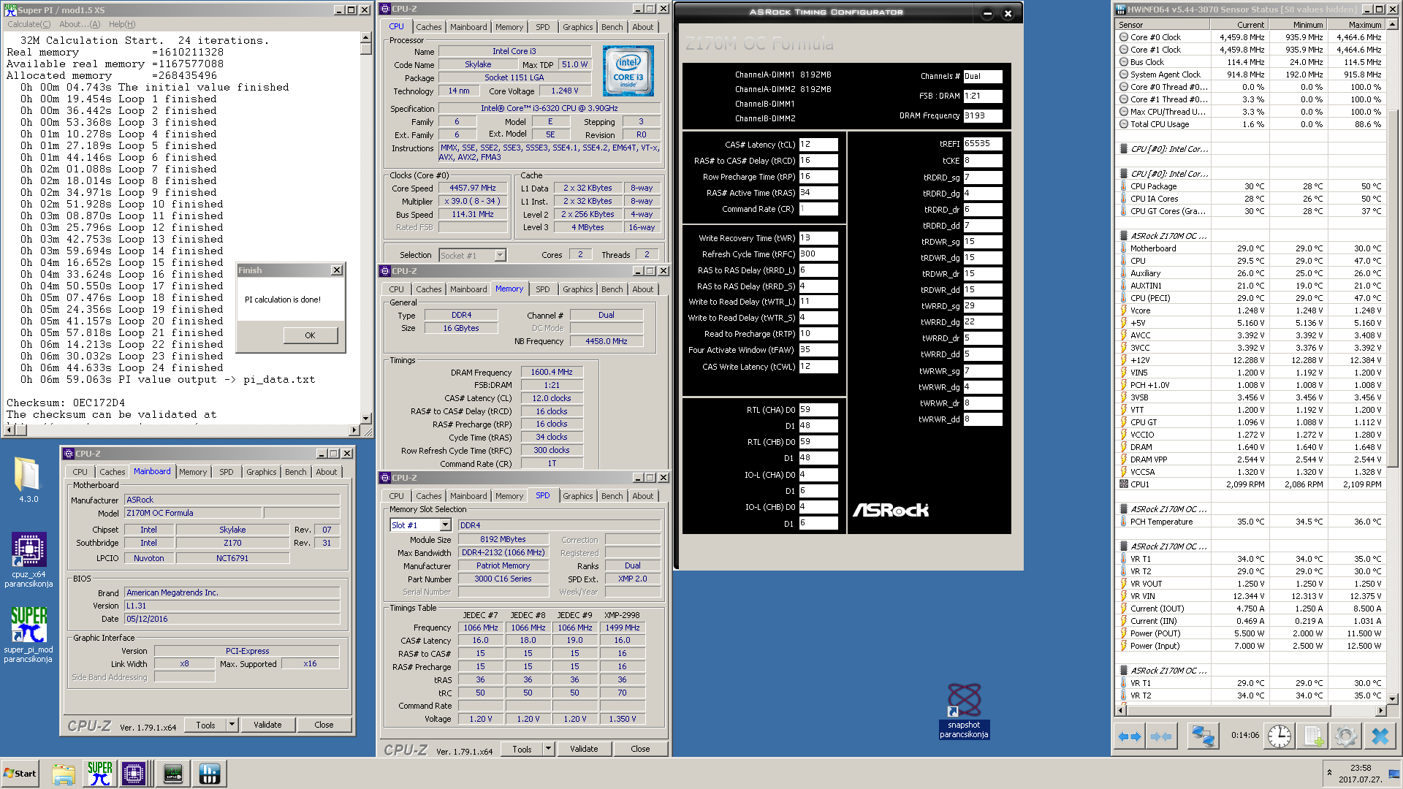Click ASRock Timing Configurator taskbar button
This screenshot has width=1403, height=789.
point(173,774)
